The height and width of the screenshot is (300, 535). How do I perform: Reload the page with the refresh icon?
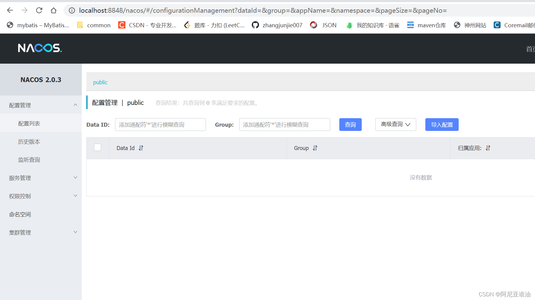point(39,10)
